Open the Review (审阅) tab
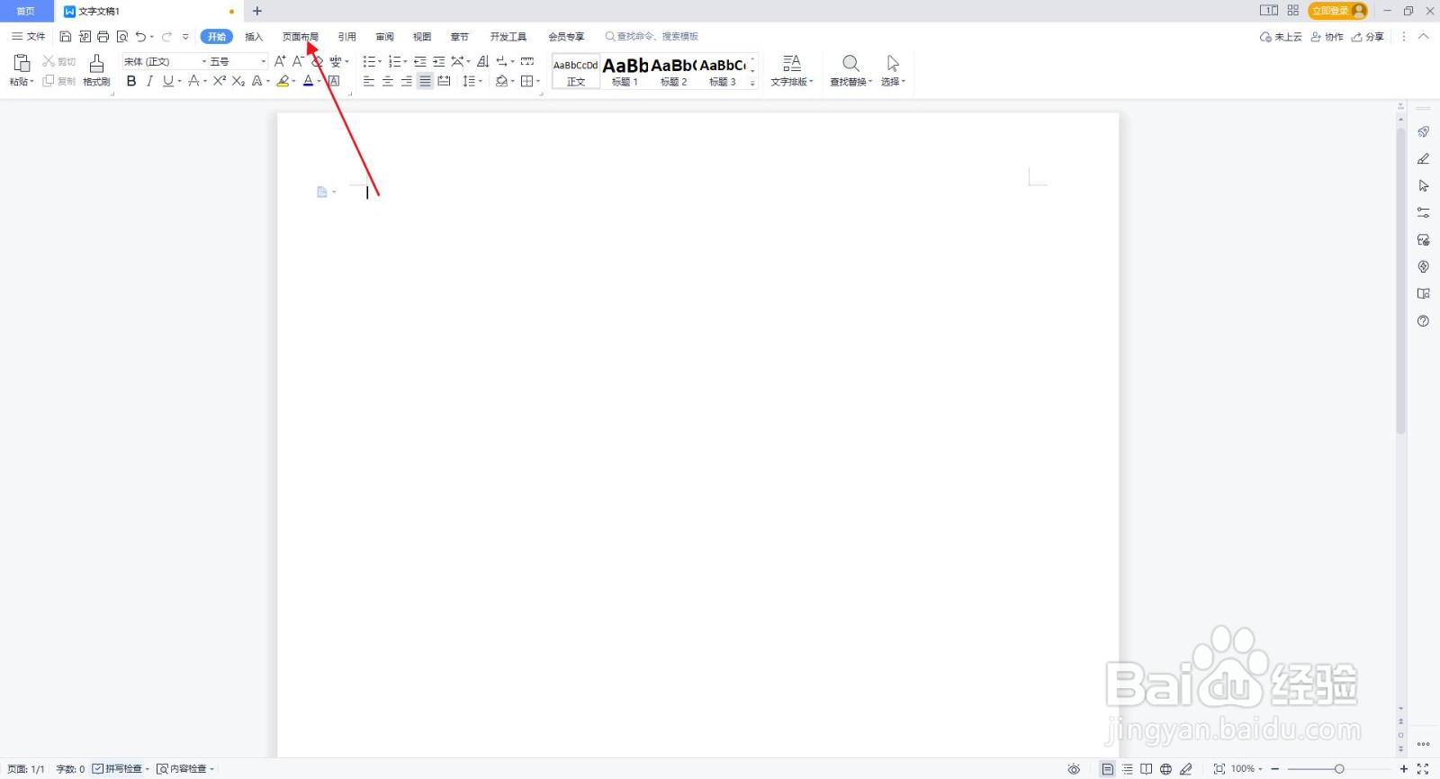Screen dimensions: 1440x779 coord(385,37)
